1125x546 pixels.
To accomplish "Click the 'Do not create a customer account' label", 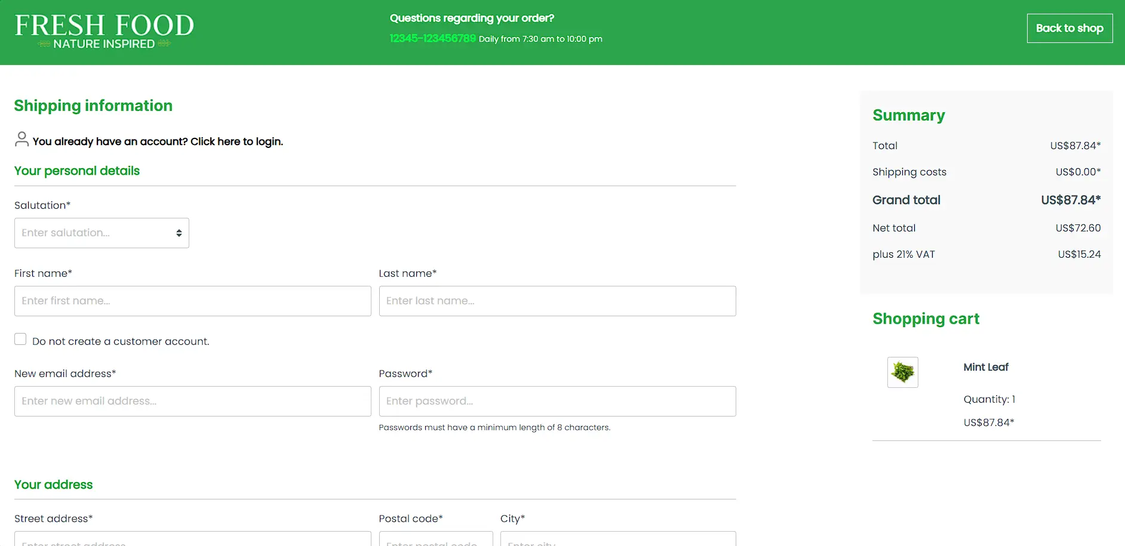I will coord(121,341).
